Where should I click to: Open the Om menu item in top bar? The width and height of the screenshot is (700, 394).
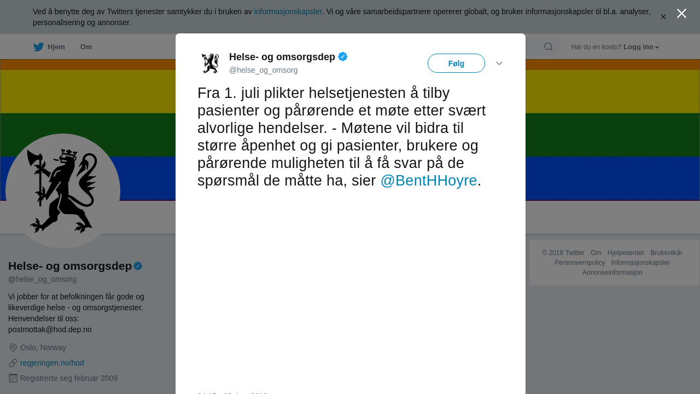(86, 47)
